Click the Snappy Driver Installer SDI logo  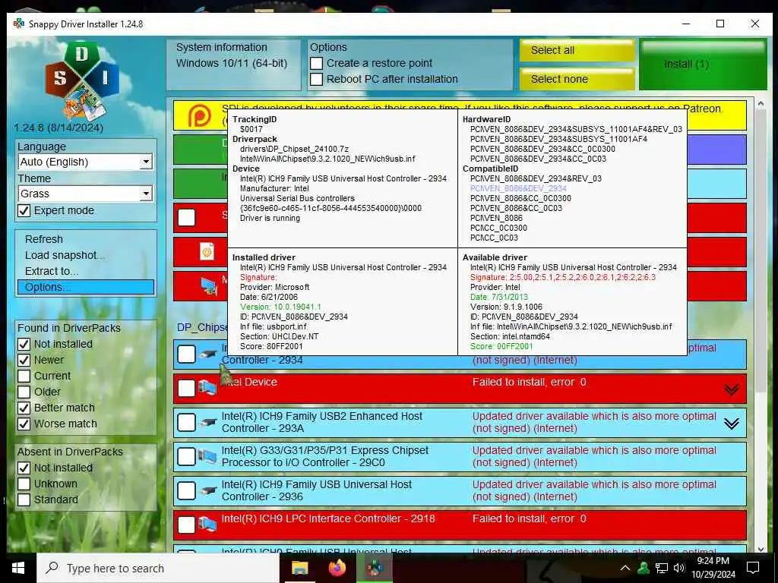coord(82,81)
